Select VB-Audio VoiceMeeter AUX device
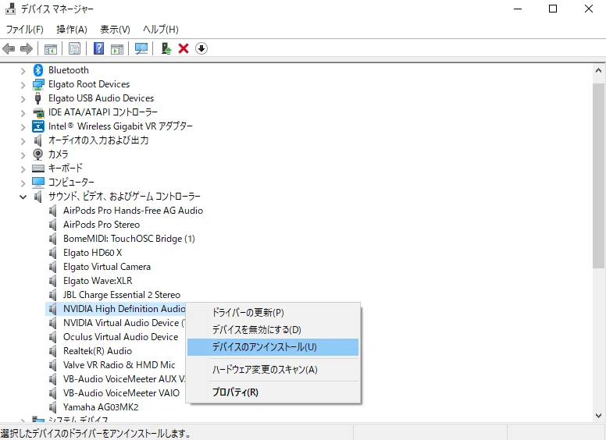606x440 pixels. coord(123,379)
